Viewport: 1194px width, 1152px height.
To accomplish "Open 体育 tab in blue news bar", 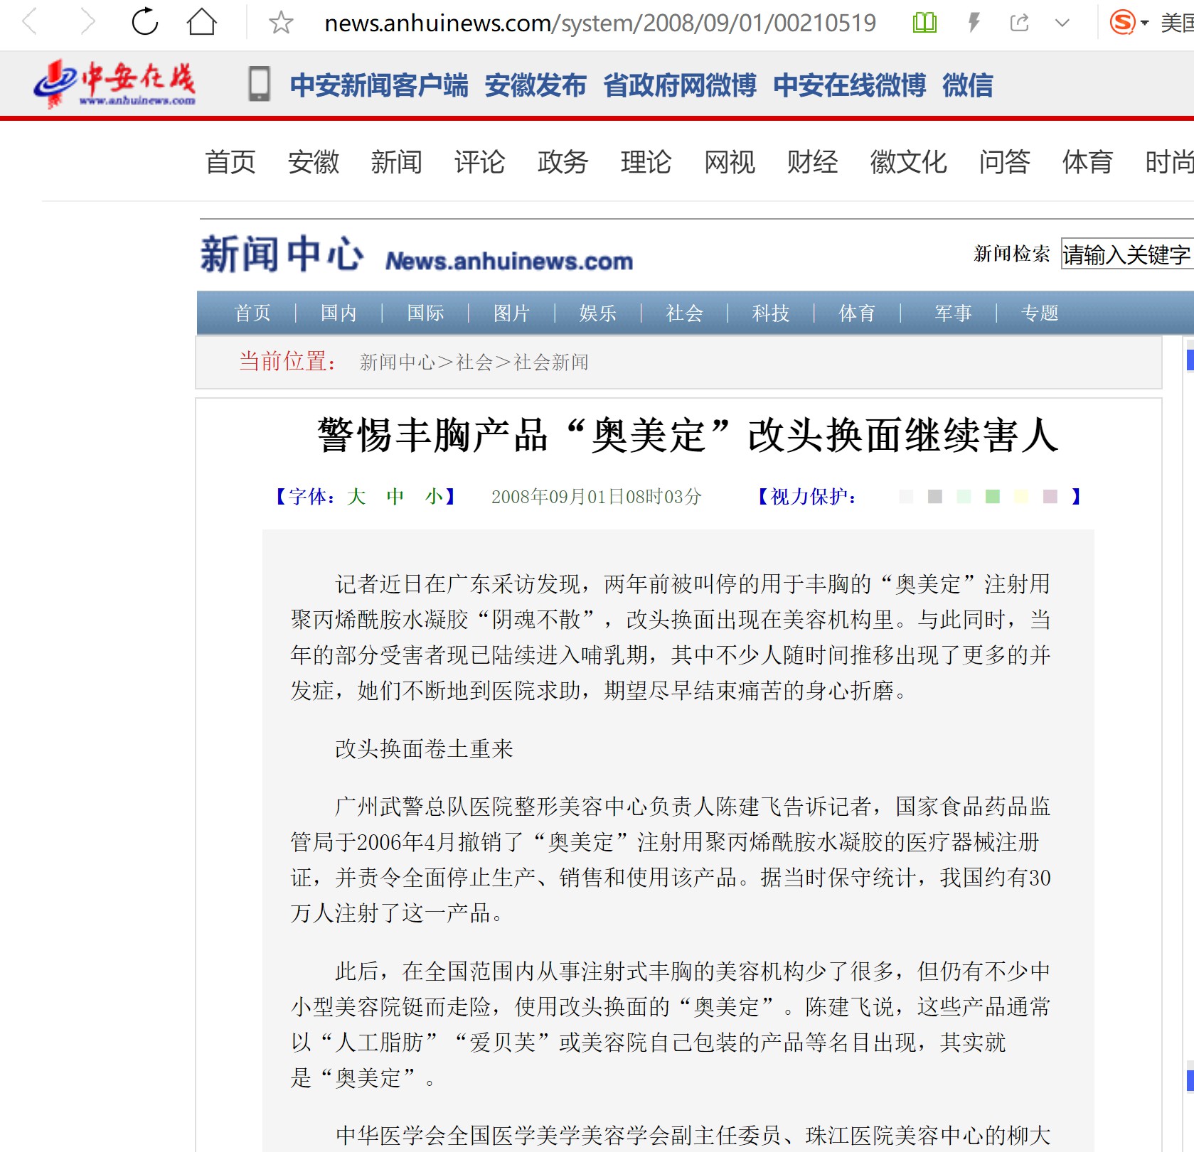I will pos(857,313).
